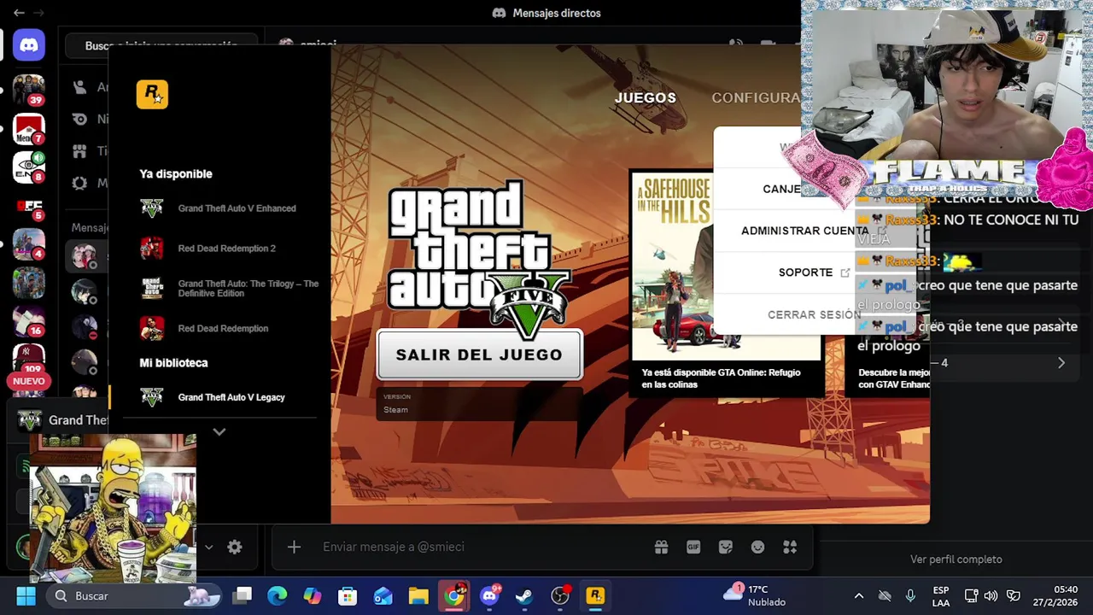Image resolution: width=1093 pixels, height=615 pixels.
Task: Open Outlook from the taskbar
Action: tap(383, 596)
